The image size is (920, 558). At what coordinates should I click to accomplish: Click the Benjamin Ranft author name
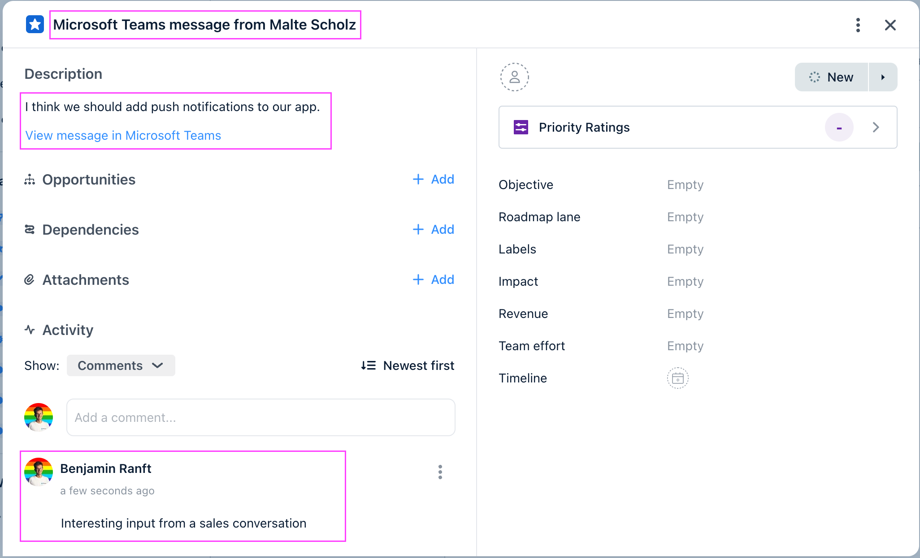pos(106,468)
